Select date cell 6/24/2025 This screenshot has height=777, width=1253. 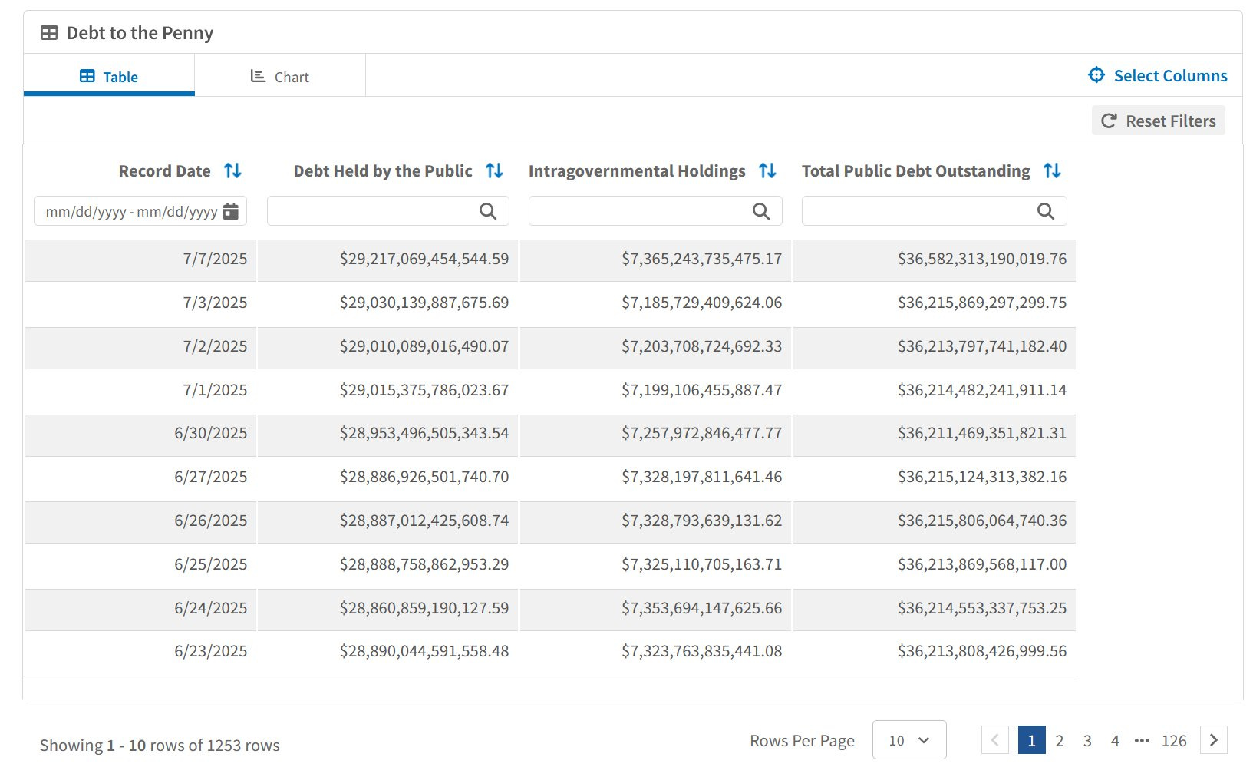pos(211,608)
